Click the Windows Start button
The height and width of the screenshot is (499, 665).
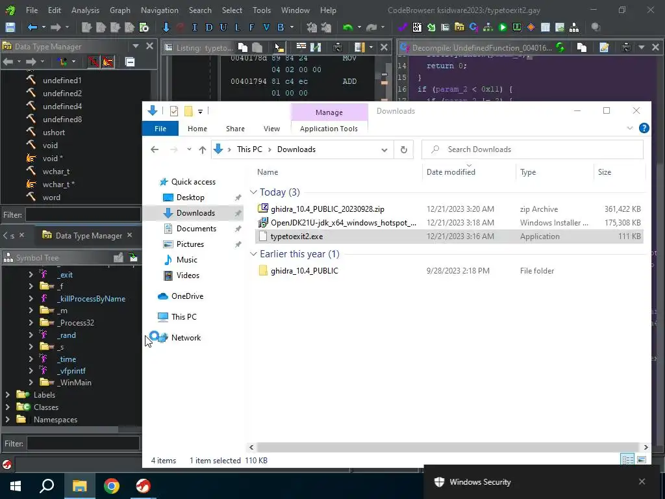pos(16,486)
